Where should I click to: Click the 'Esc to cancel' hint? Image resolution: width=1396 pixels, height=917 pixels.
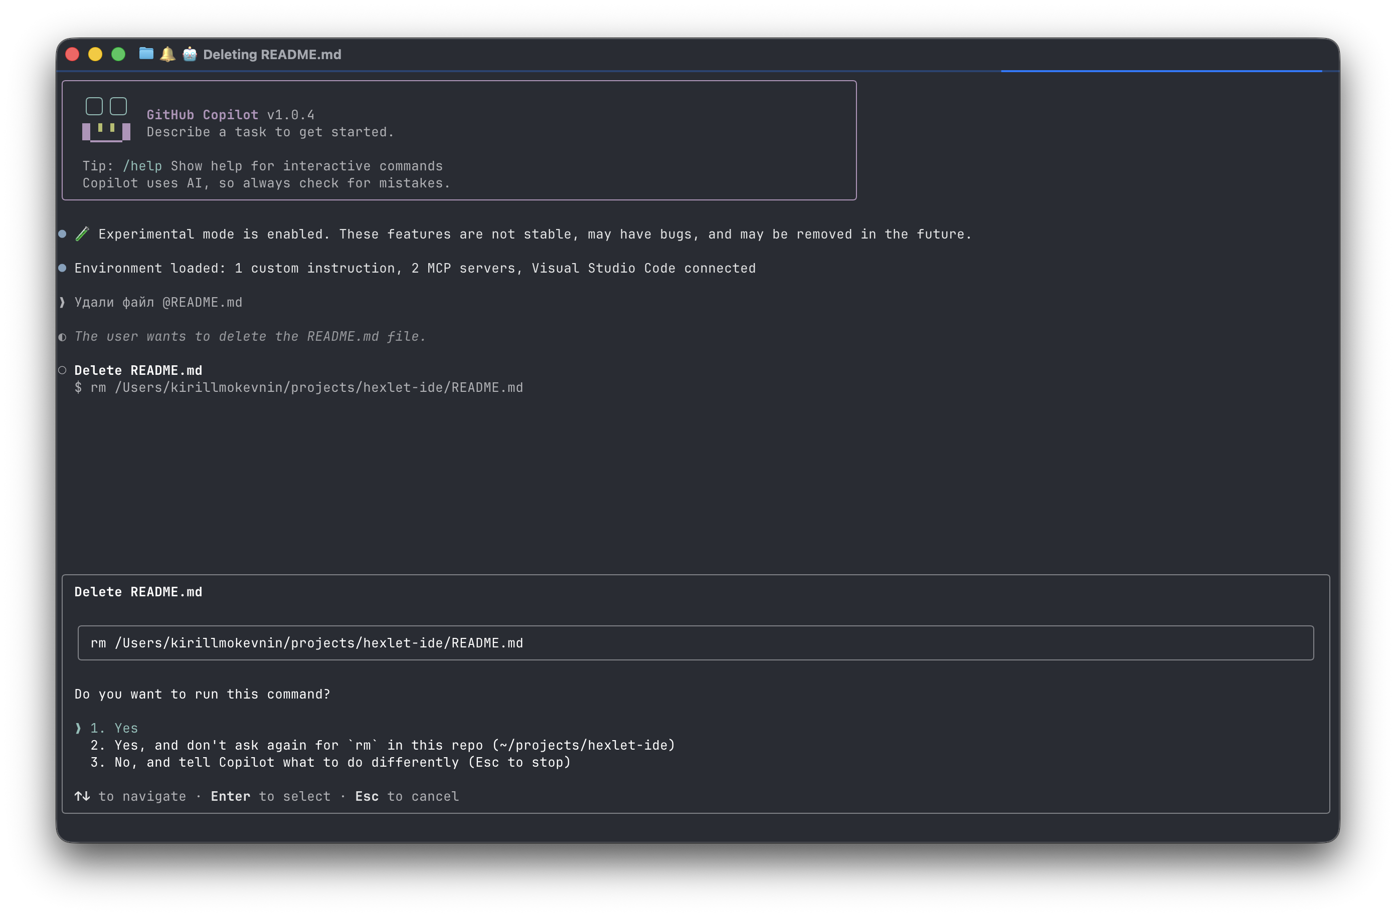tap(407, 796)
